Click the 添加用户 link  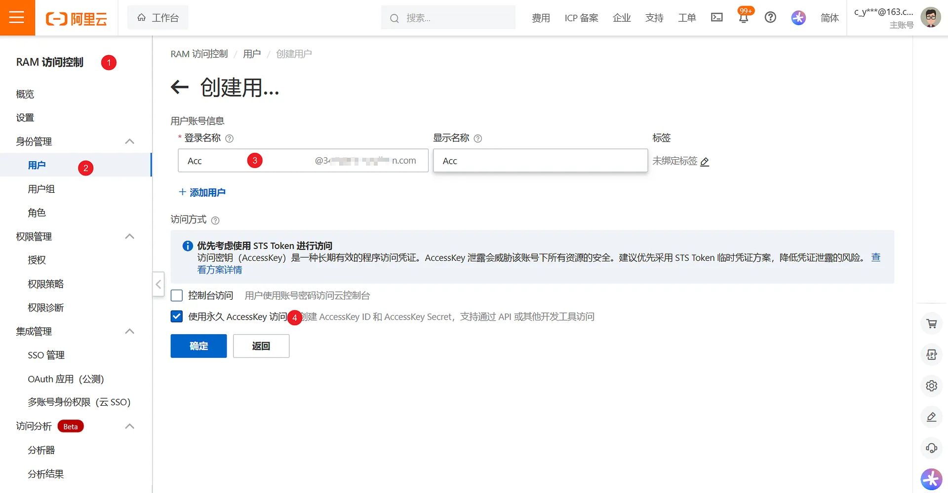[x=202, y=192]
